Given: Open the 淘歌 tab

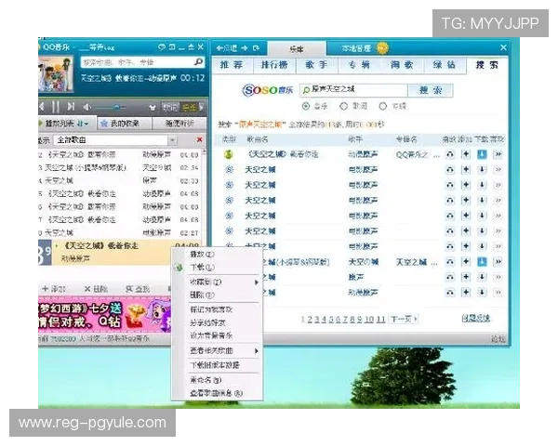Looking at the screenshot, I should point(402,65).
